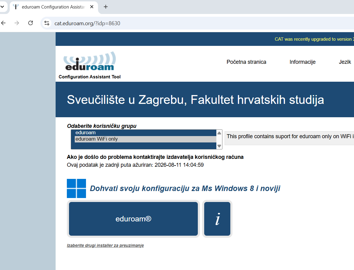Viewport: 354px width, 270px height.
Task: Click the Windows logo icon
Action: coord(76,188)
